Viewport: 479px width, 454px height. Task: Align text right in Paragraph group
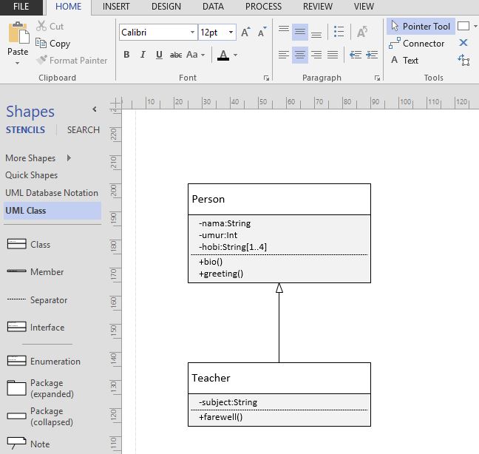click(x=316, y=55)
